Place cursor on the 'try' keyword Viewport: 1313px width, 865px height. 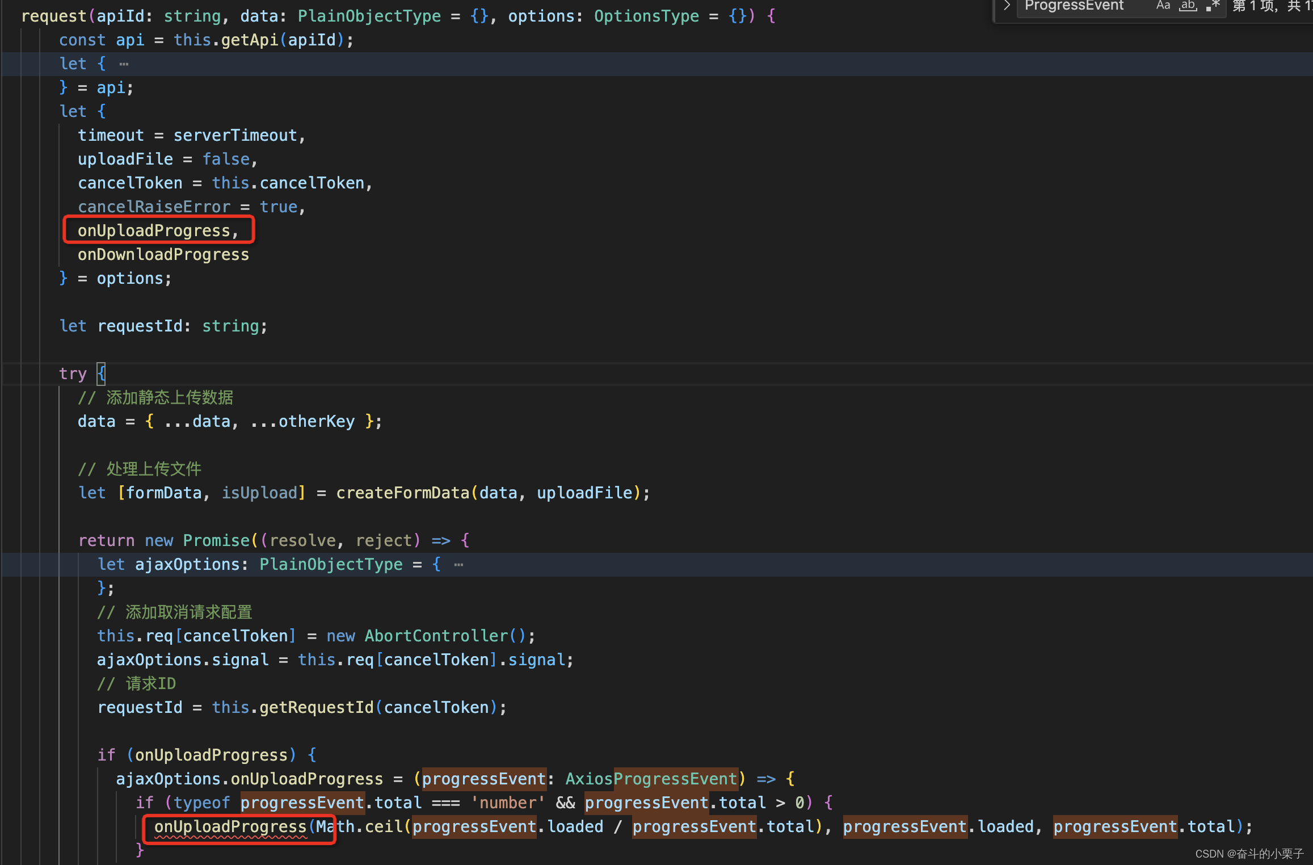pyautogui.click(x=73, y=374)
